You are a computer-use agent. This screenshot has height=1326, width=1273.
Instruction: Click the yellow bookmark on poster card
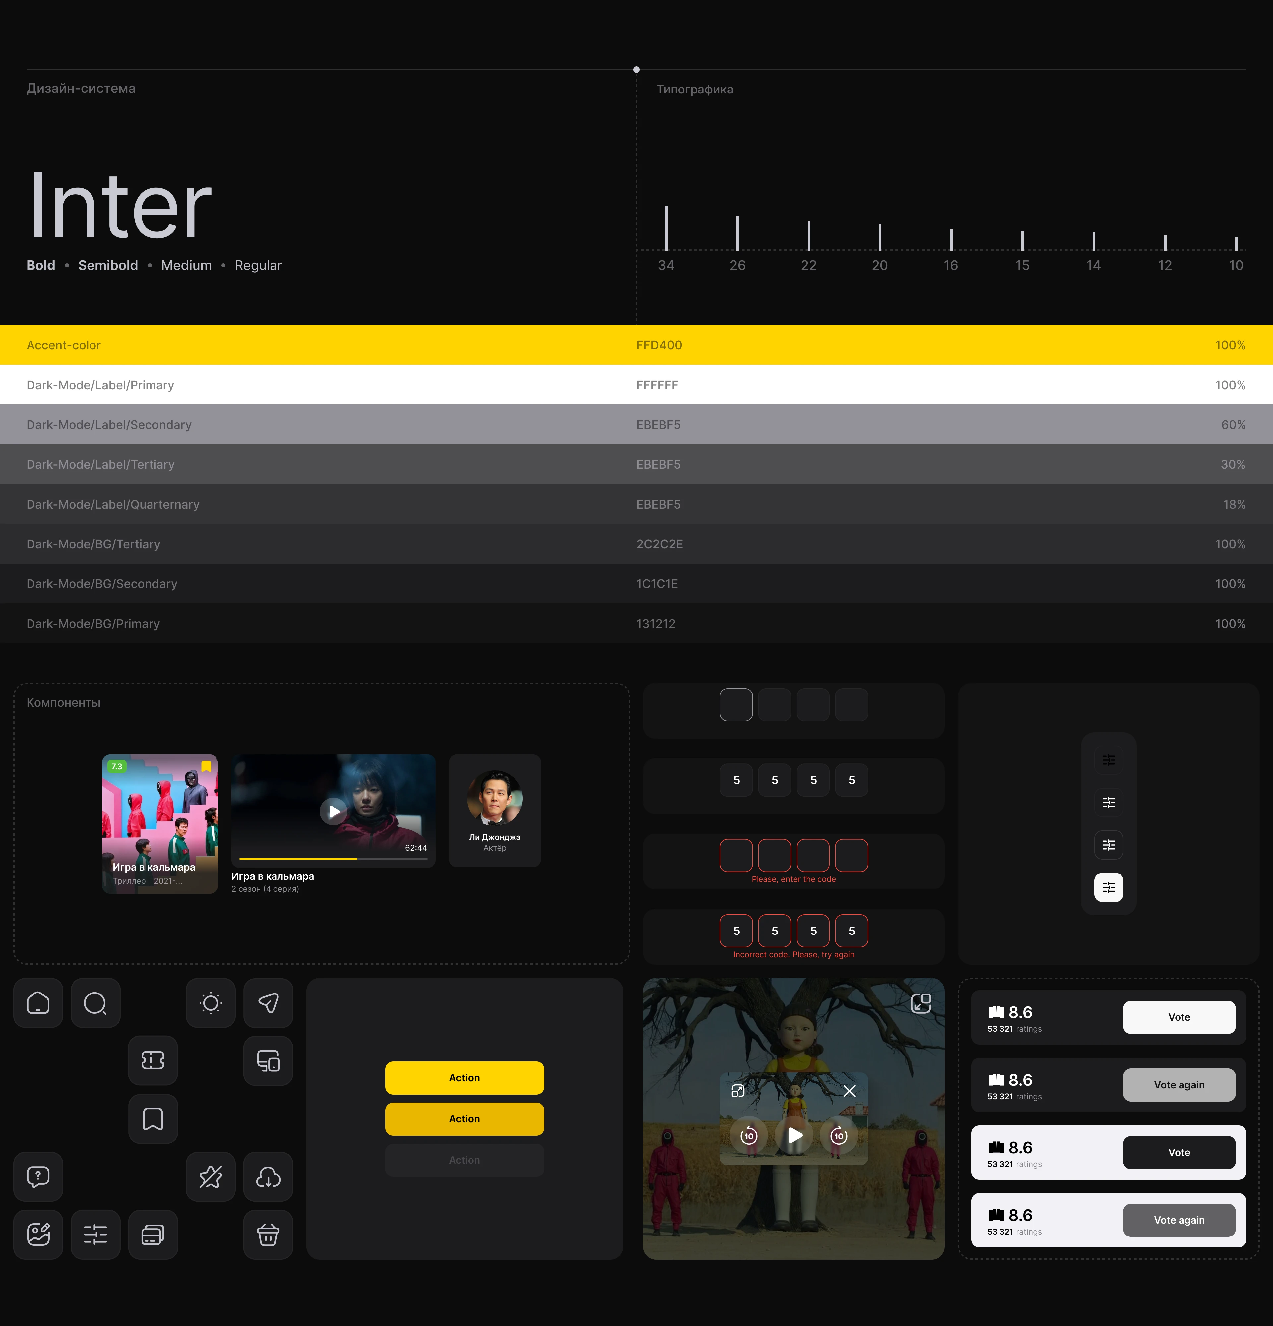click(206, 766)
